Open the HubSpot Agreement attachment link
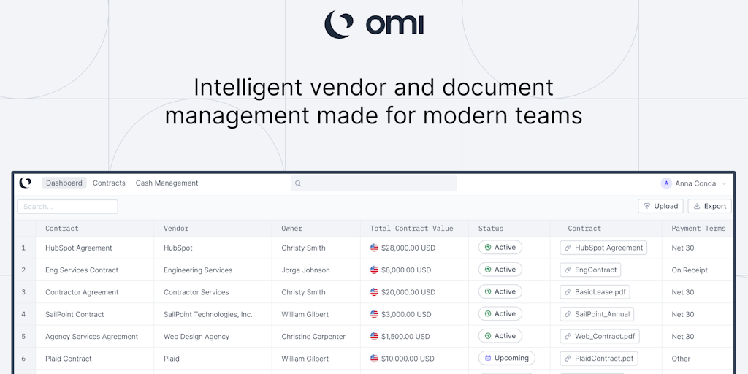 pyautogui.click(x=603, y=248)
